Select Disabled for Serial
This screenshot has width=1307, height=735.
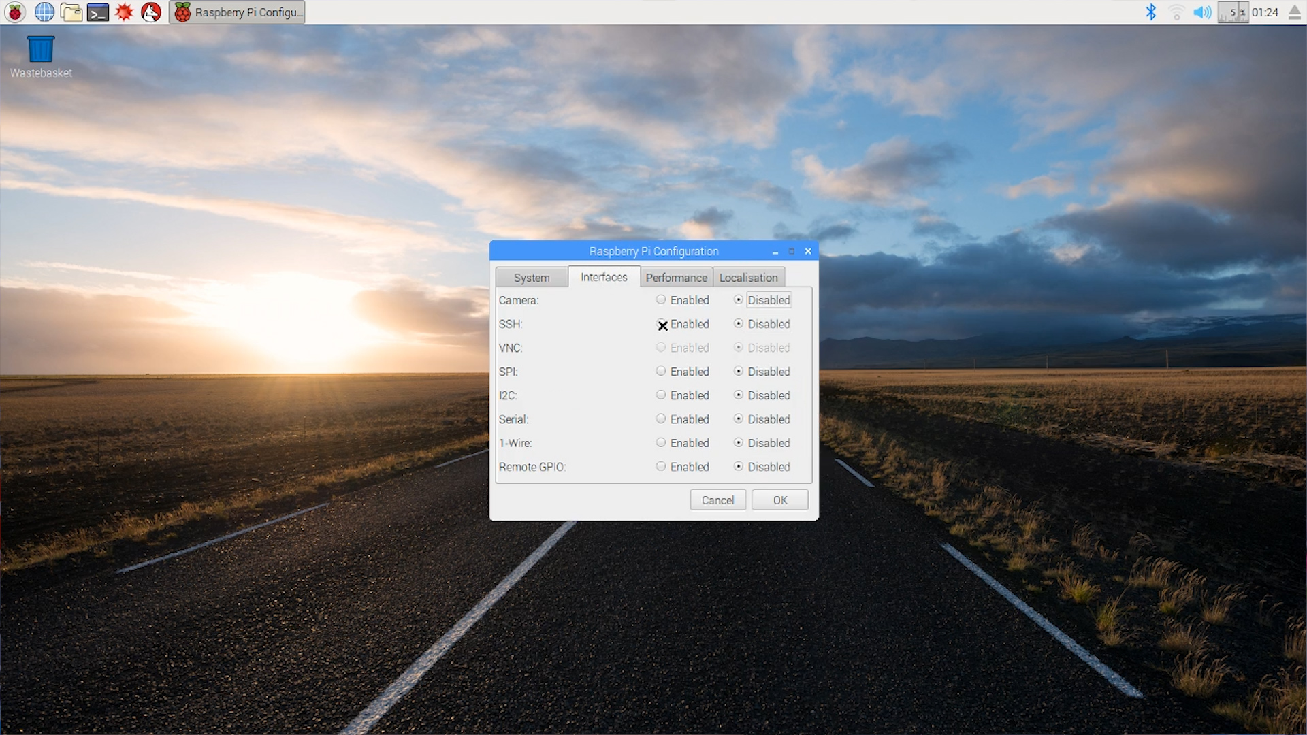coord(739,419)
